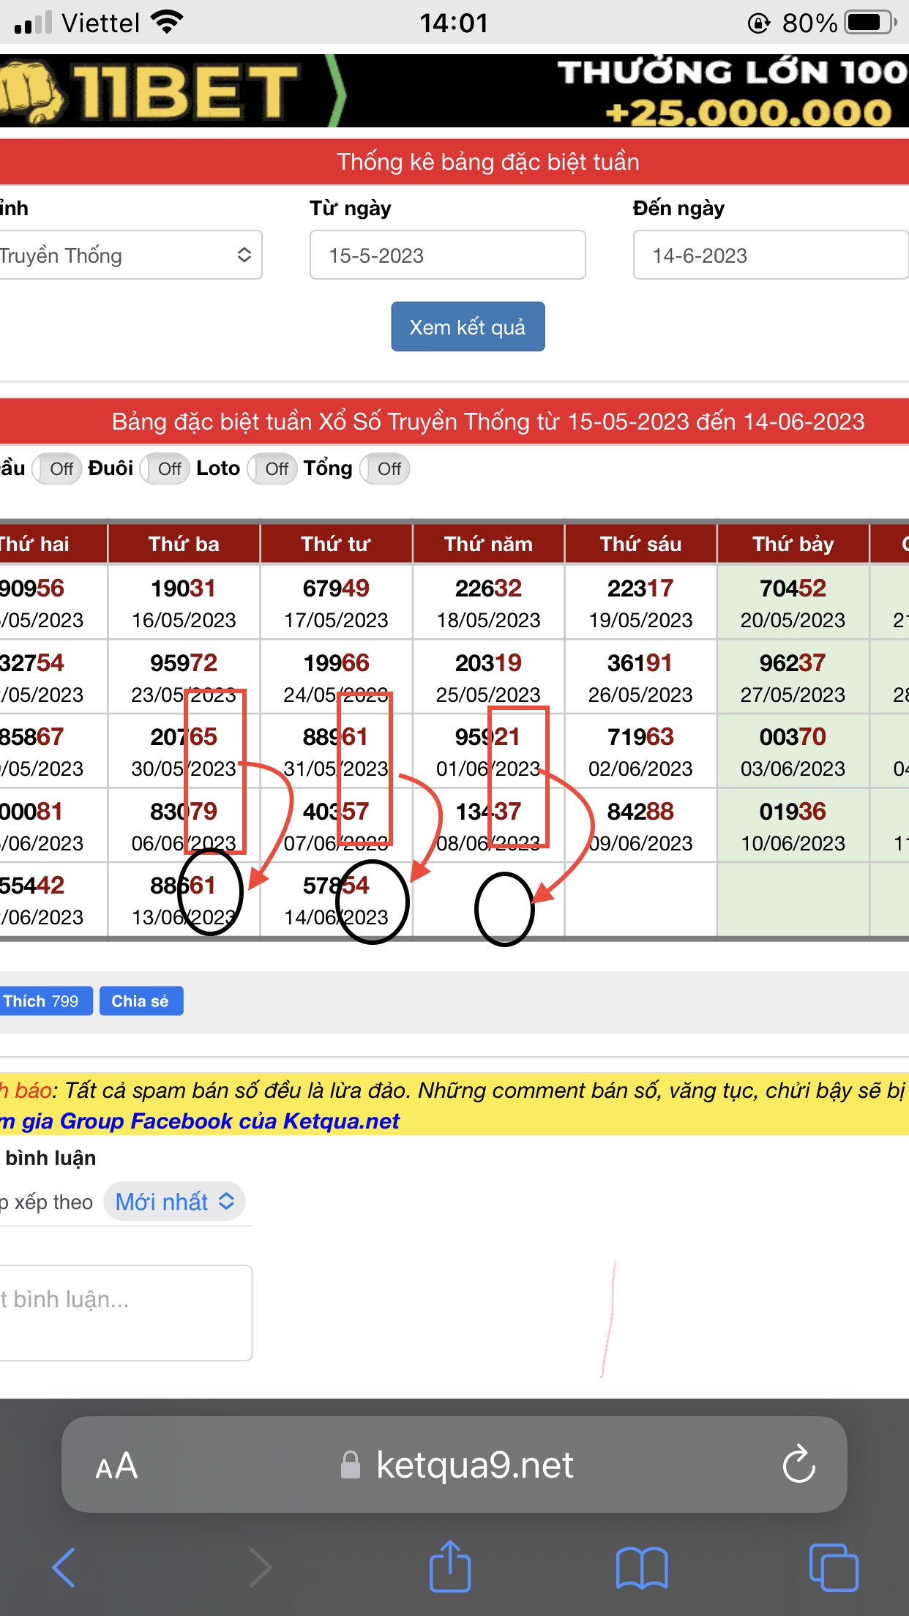Click the result 00370 on 03/06/2023
Viewport: 909px width, 1616px height.
(x=793, y=736)
